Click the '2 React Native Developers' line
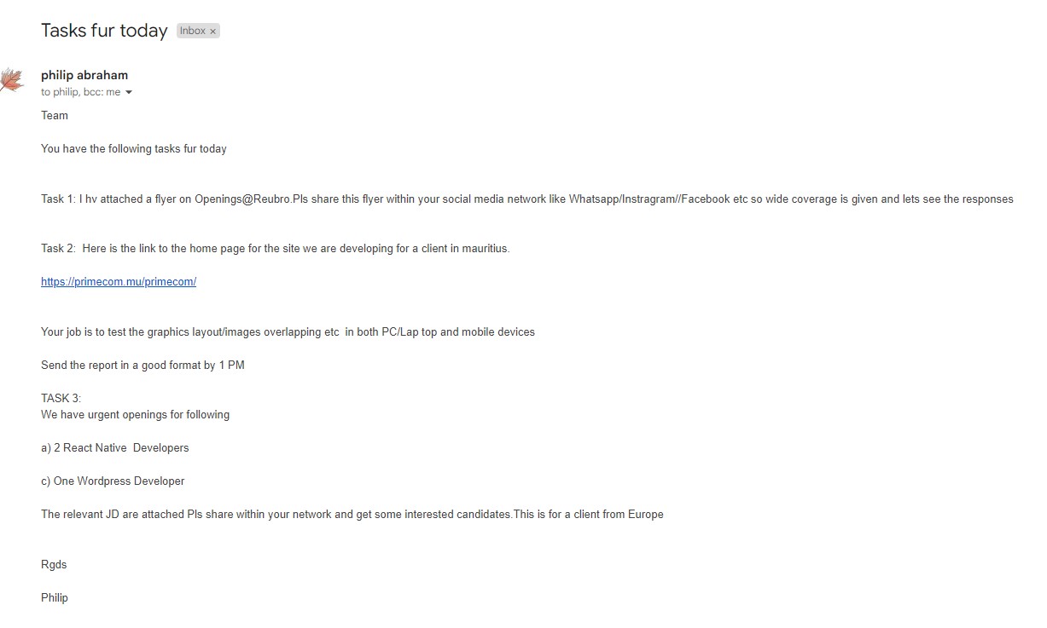 tap(115, 447)
